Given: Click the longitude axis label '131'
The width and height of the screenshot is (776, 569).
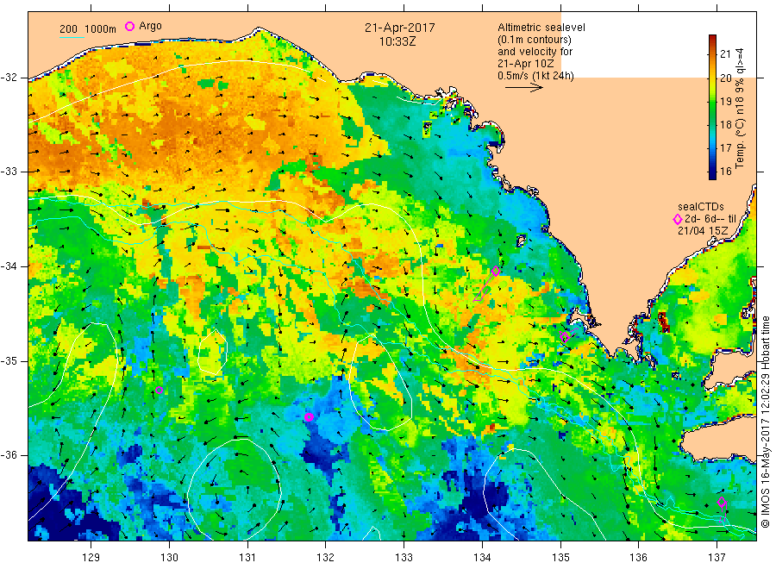Looking at the screenshot, I should click(247, 558).
